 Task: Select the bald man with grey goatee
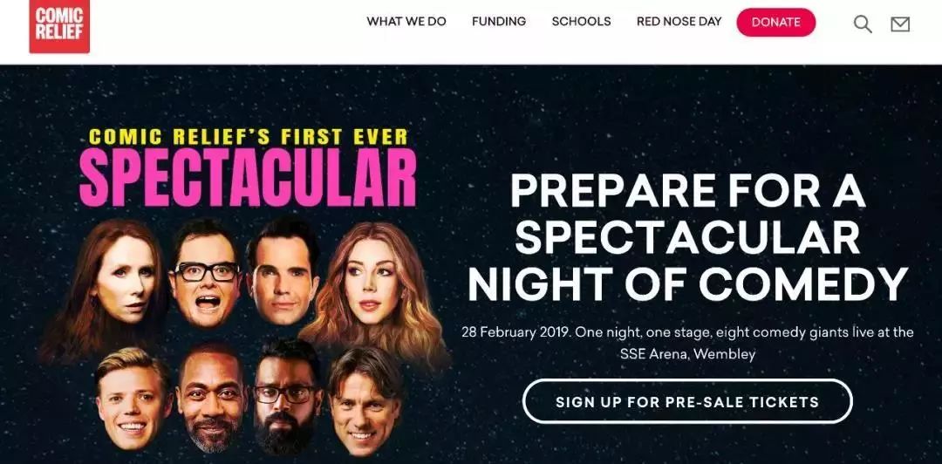pos(210,404)
